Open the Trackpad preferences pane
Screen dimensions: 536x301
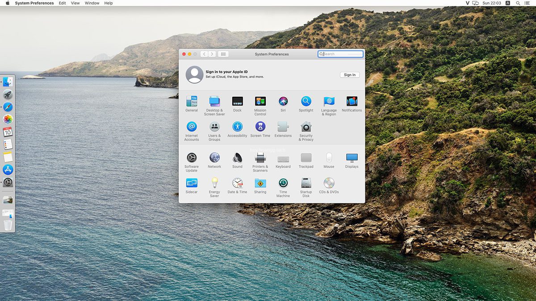pos(306,160)
